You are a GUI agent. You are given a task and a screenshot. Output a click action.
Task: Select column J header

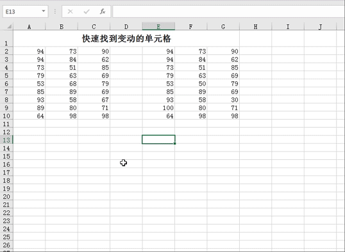tap(320, 27)
